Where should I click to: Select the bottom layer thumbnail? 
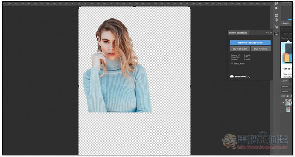pyautogui.click(x=288, y=109)
